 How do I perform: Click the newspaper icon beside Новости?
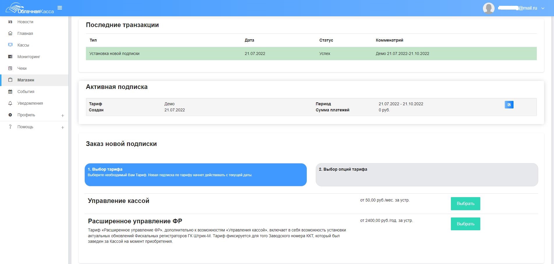tap(10, 22)
